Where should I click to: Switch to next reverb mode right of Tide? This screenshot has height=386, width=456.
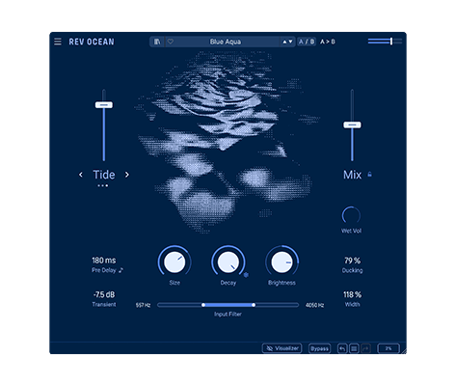(127, 175)
